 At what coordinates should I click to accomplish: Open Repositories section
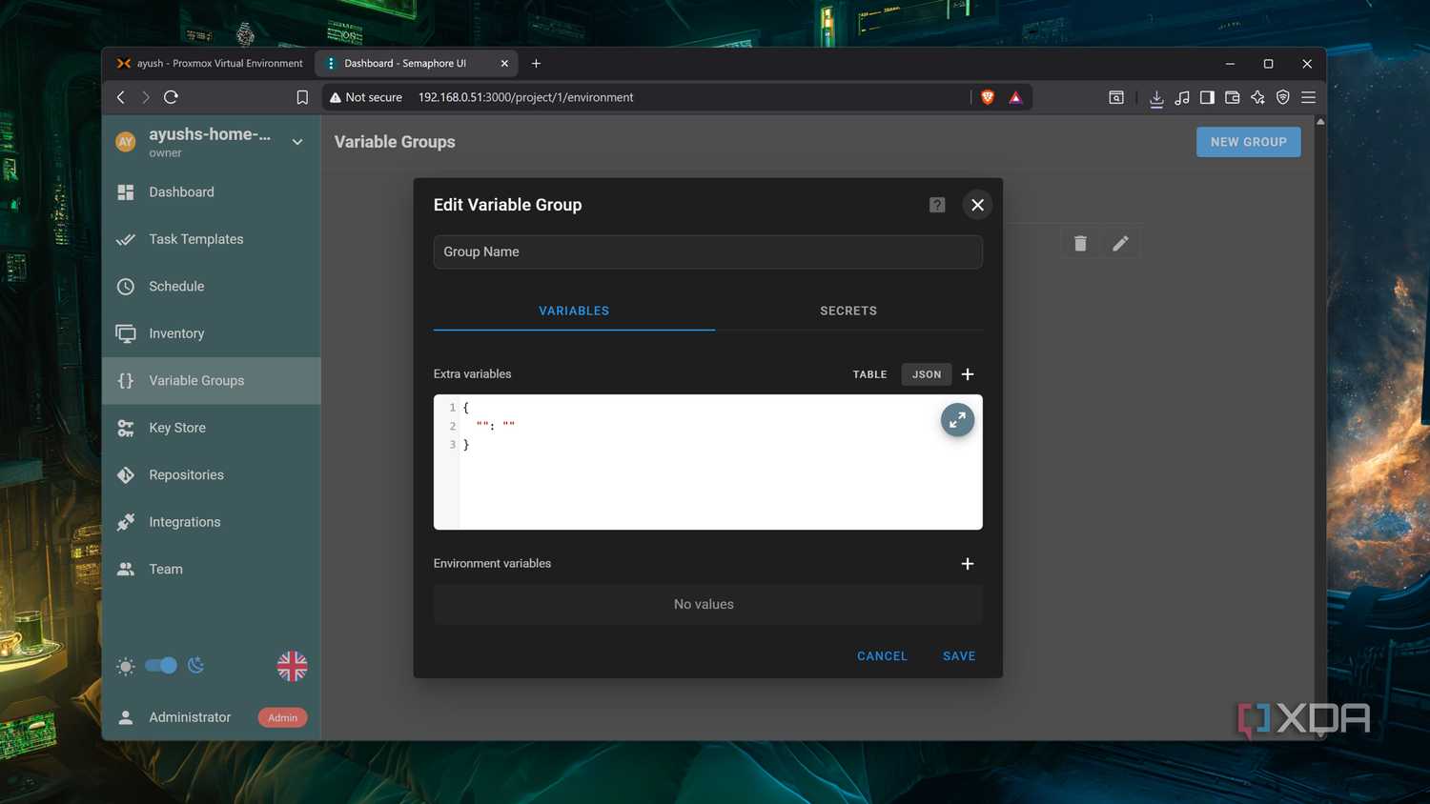(x=211, y=475)
